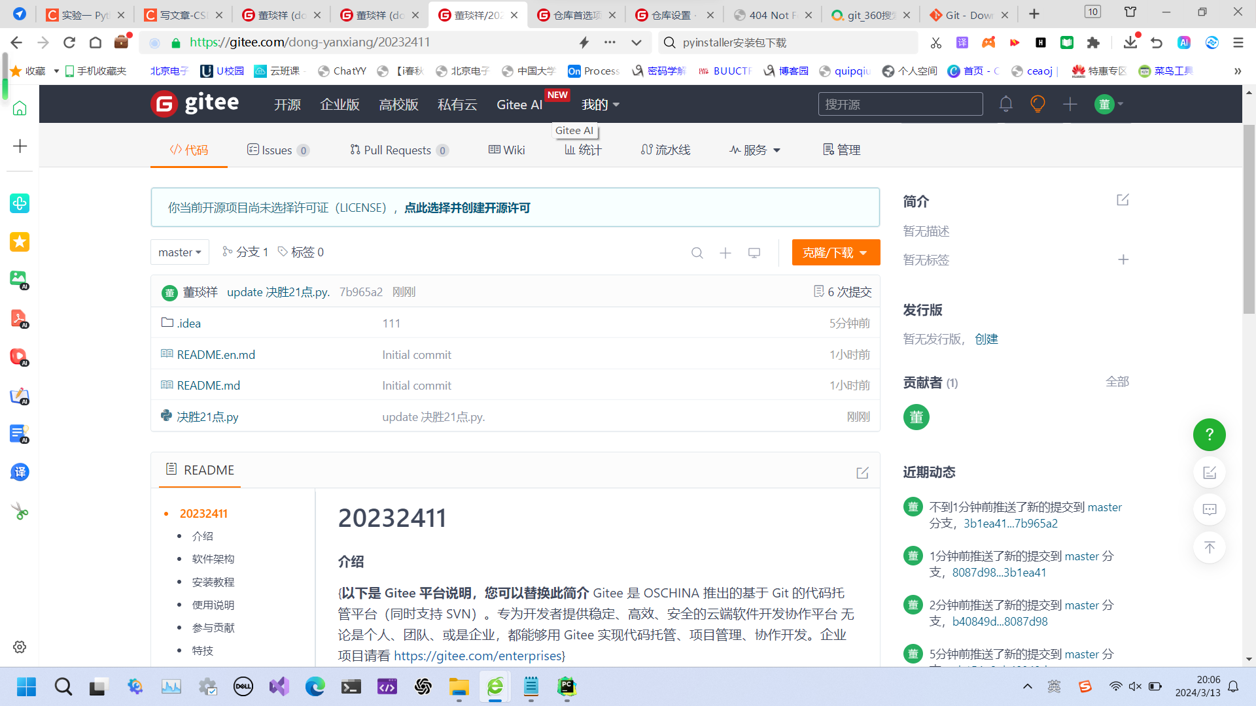Image resolution: width=1256 pixels, height=706 pixels.
Task: Switch to the 代码 tab
Action: (x=189, y=150)
